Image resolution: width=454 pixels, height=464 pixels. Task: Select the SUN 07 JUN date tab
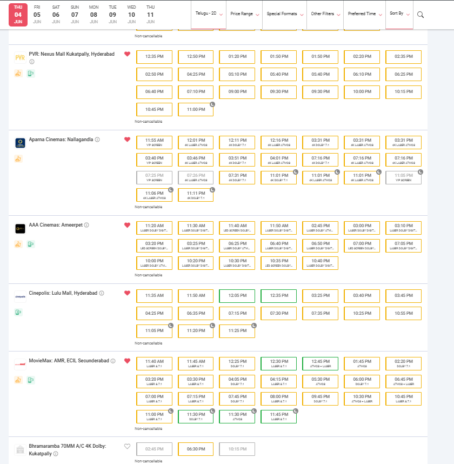[x=75, y=15]
